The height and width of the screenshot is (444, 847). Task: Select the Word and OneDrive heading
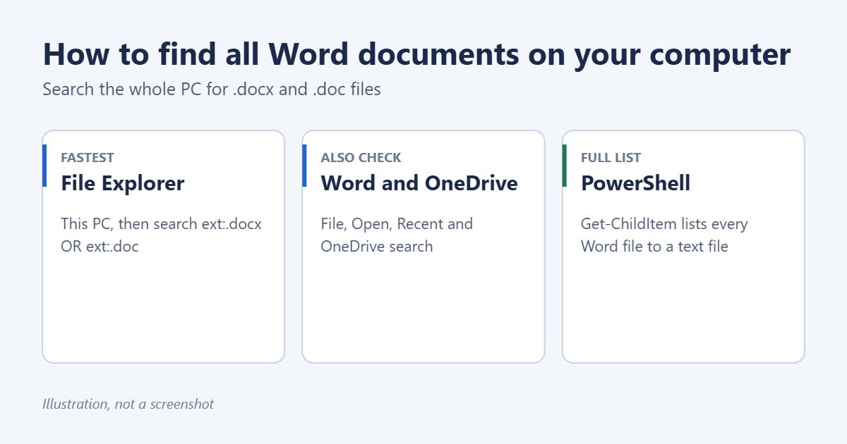coord(419,183)
